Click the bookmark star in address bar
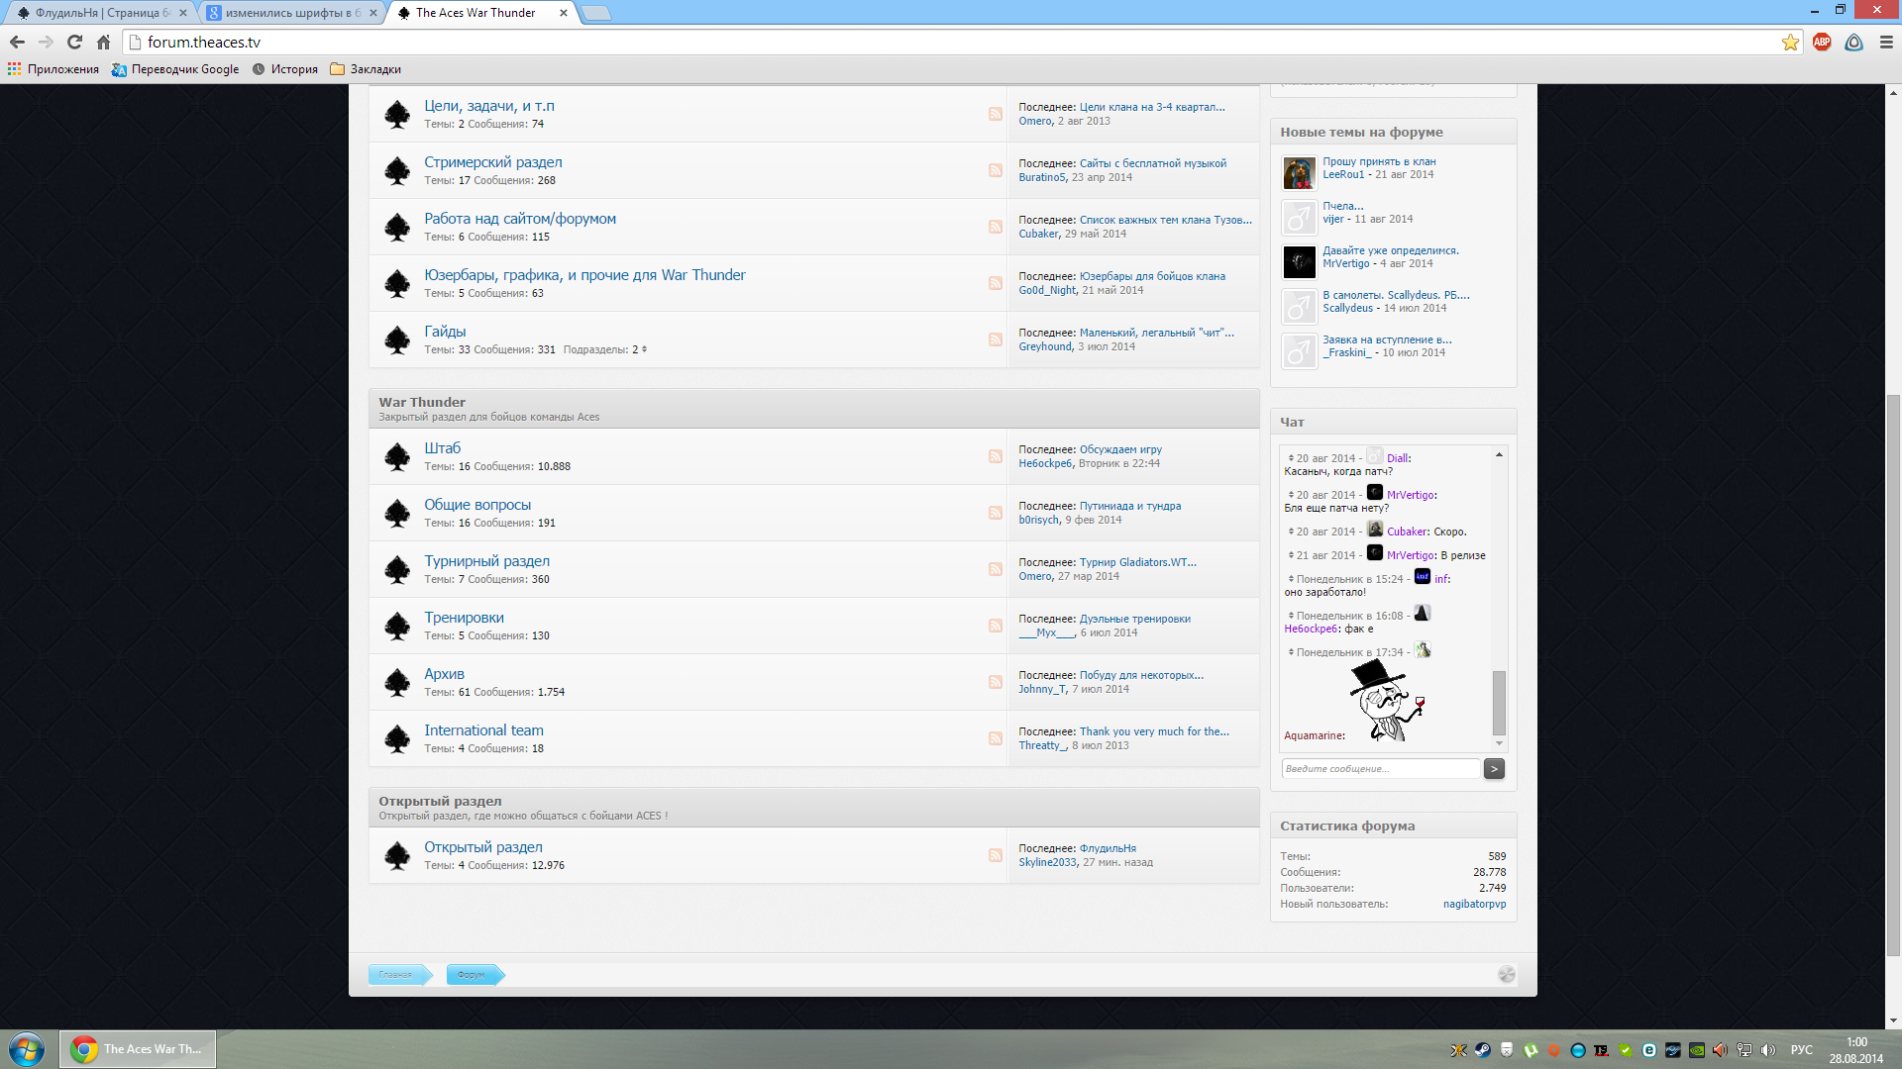Image resolution: width=1902 pixels, height=1069 pixels. 1790,43
